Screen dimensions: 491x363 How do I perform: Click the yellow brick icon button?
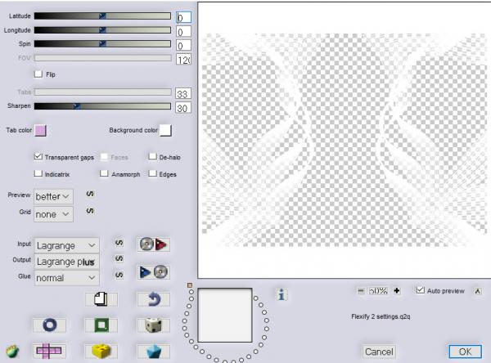coord(101,351)
